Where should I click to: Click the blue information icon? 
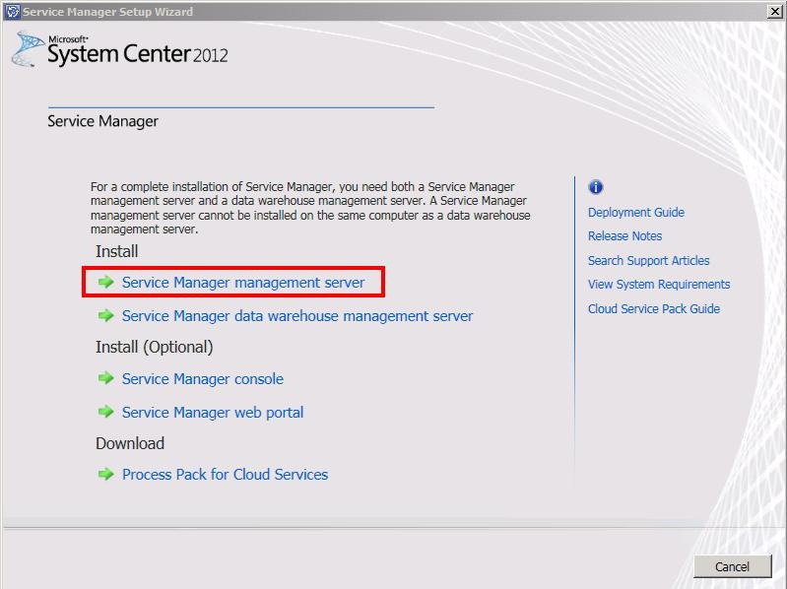click(x=595, y=187)
